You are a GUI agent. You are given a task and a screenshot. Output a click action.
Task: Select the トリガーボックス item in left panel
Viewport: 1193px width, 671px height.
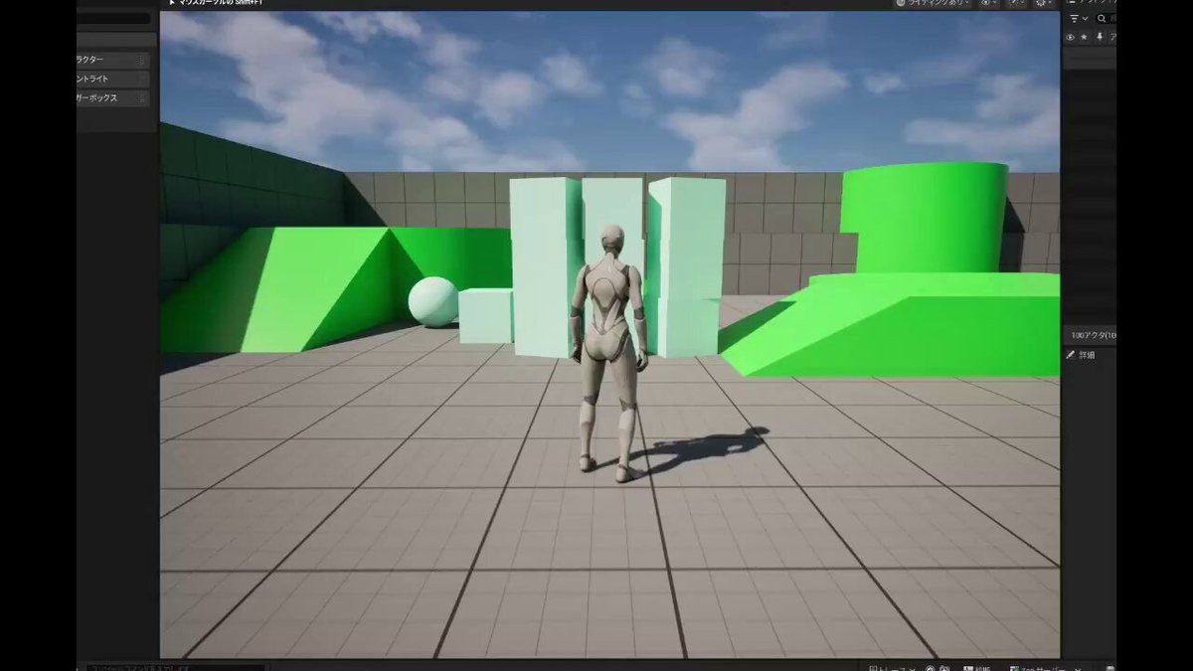tap(113, 98)
